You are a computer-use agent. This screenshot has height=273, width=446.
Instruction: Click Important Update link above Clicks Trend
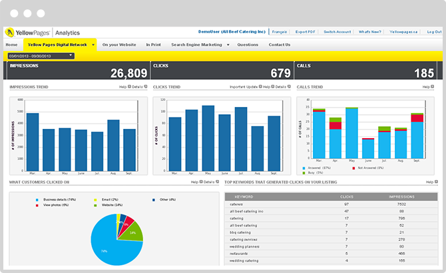point(244,86)
